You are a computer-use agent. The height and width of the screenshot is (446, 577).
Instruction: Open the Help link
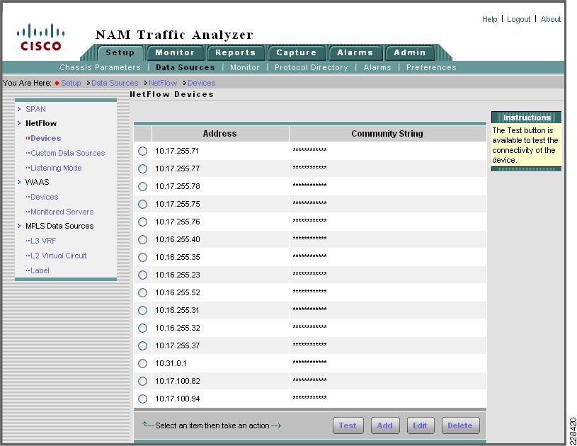tap(489, 19)
